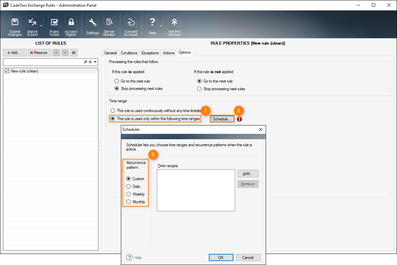Launch the Rules Tester
Viewport: 397px width, 265px height.
pyautogui.click(x=54, y=26)
